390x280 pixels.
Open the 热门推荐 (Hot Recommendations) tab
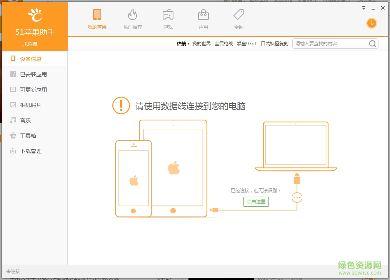132,19
